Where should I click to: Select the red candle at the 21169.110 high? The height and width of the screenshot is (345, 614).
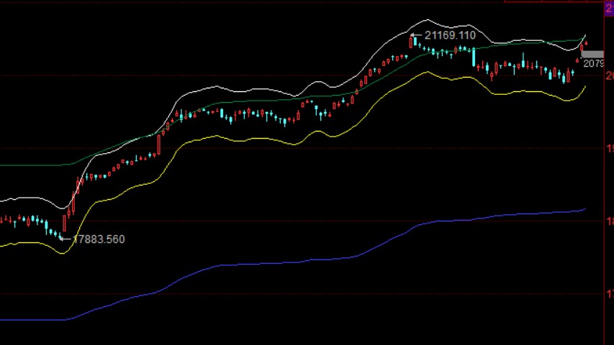[411, 42]
